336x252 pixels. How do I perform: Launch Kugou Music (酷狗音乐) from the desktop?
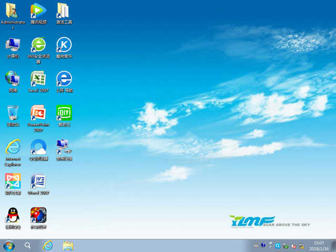pyautogui.click(x=64, y=45)
